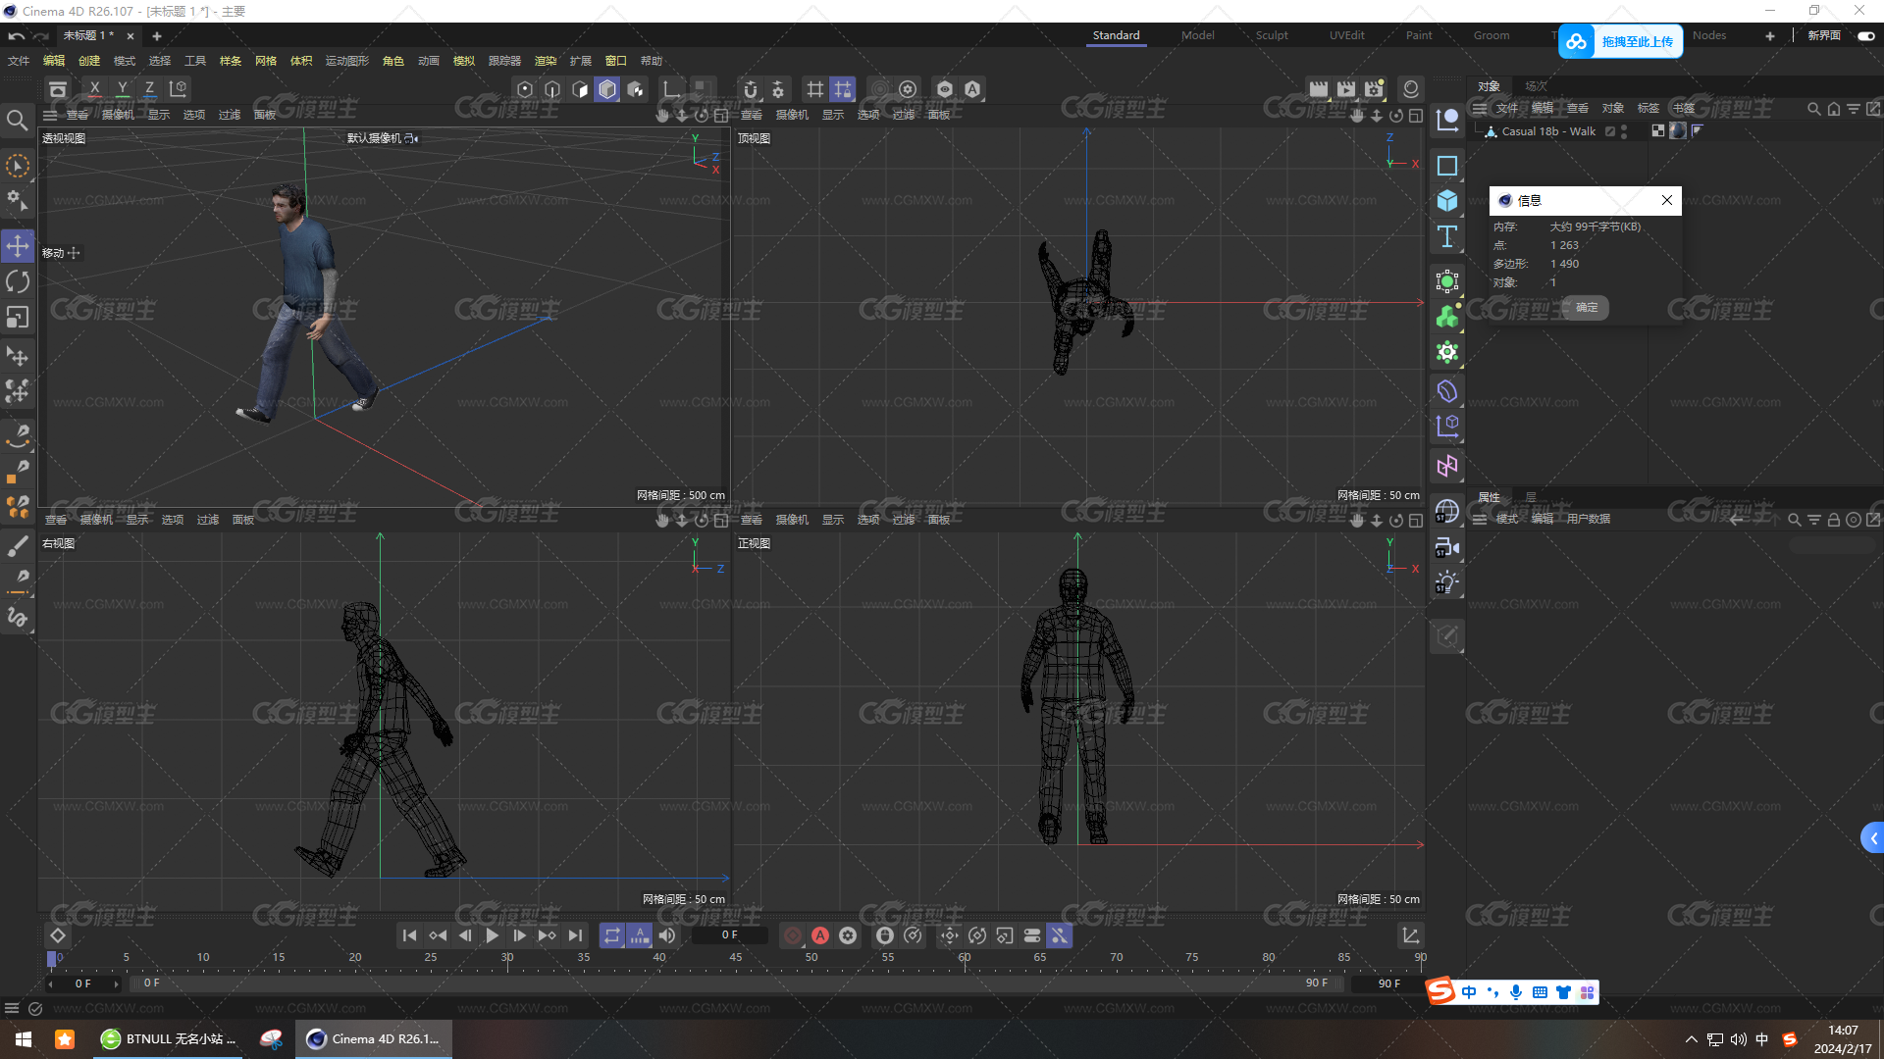
Task: Click the coordinate system icon beside Z axis
Action: (178, 89)
